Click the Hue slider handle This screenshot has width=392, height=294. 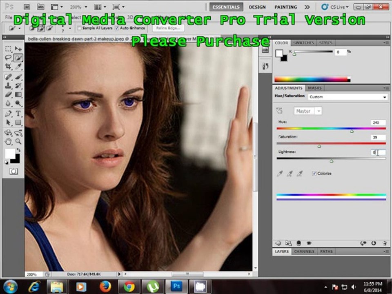(352, 131)
